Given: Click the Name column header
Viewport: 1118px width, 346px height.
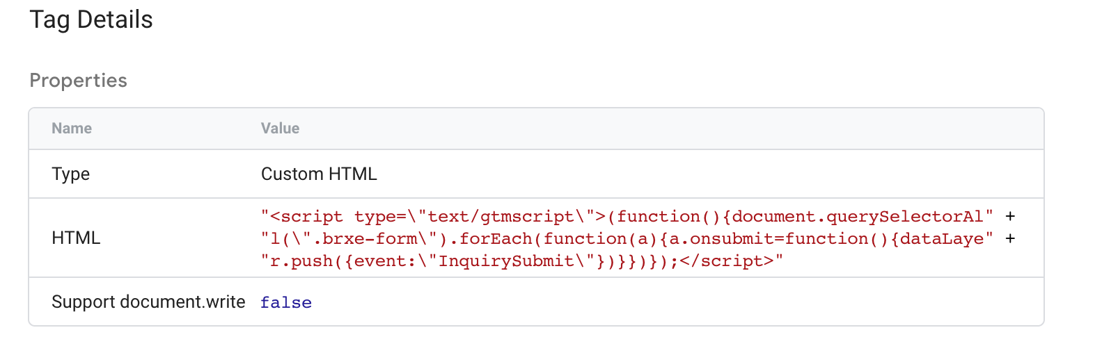Looking at the screenshot, I should [72, 129].
